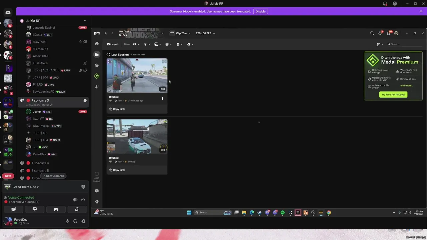Select the 0:13 clip using its circle

click(x=110, y=62)
